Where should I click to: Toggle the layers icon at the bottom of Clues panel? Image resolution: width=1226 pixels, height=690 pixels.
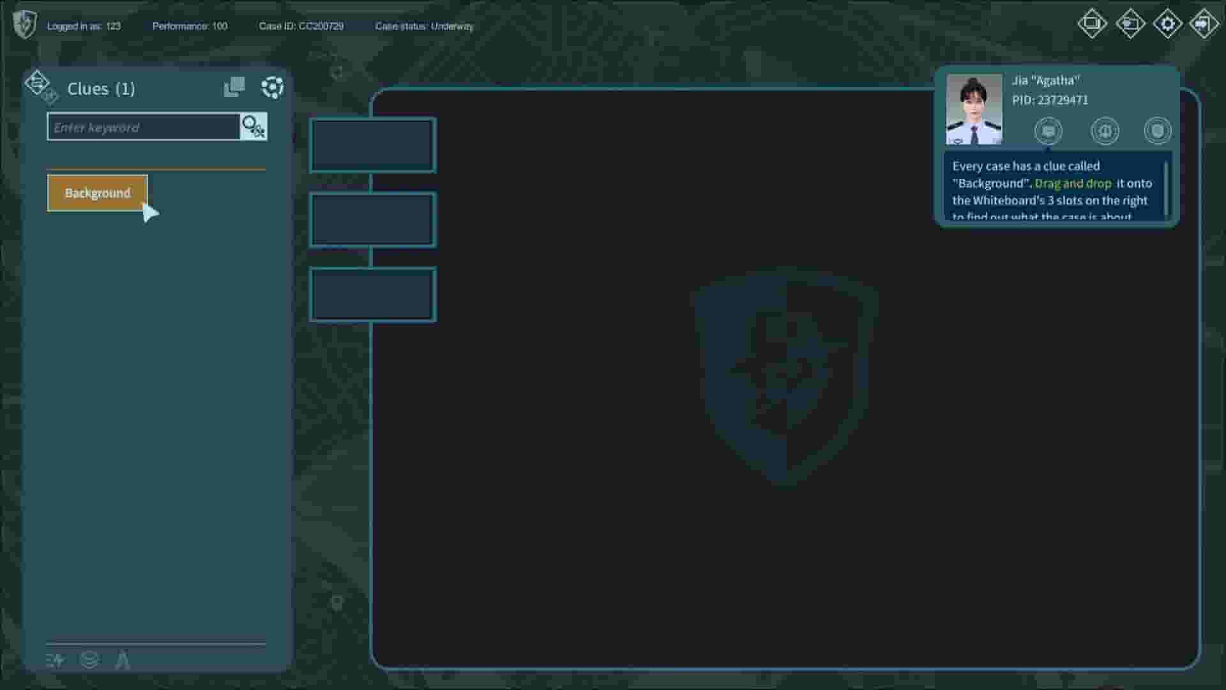(89, 661)
